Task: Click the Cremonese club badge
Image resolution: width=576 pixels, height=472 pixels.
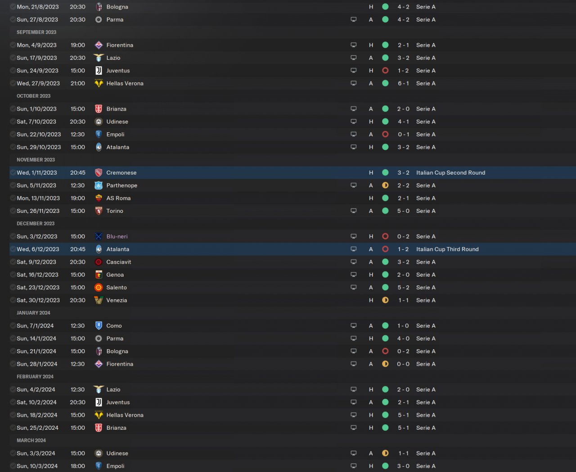Action: point(99,173)
